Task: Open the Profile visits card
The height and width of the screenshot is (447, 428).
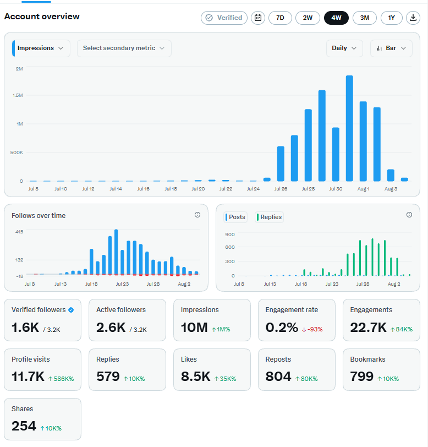Action: (x=42, y=369)
